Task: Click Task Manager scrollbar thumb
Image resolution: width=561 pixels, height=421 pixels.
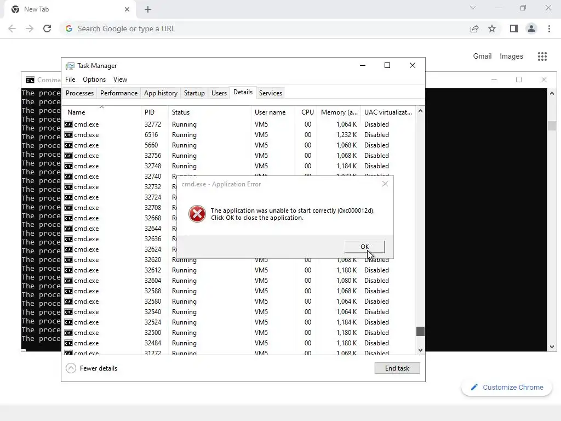Action: pos(420,331)
